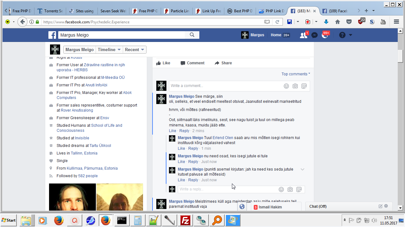Like the post
405x227 pixels.
[x=163, y=63]
